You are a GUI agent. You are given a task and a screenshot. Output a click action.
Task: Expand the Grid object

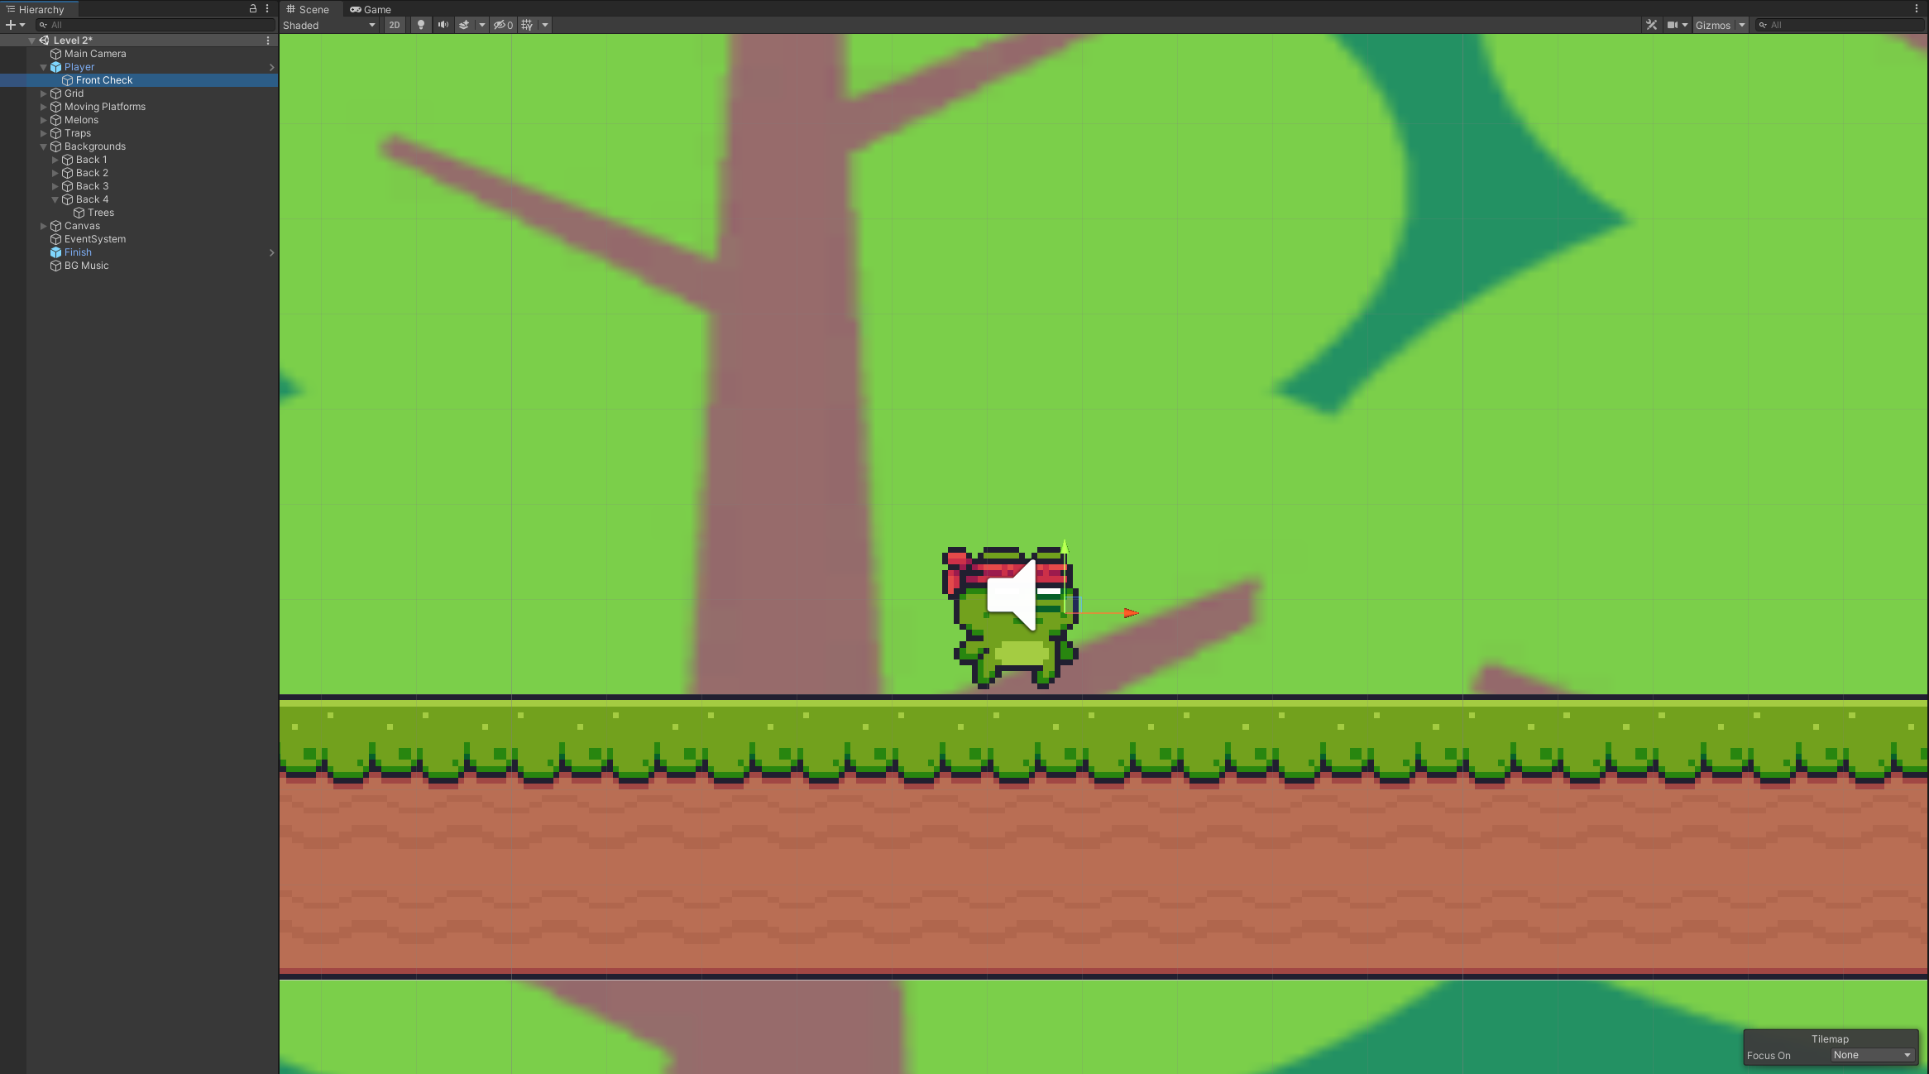click(43, 93)
